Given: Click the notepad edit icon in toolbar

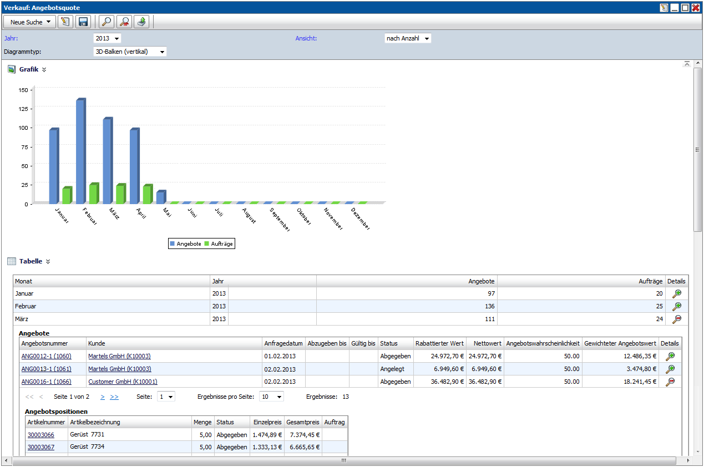Looking at the screenshot, I should coord(65,22).
